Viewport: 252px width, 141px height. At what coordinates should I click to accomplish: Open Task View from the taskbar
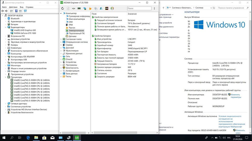tap(20, 138)
